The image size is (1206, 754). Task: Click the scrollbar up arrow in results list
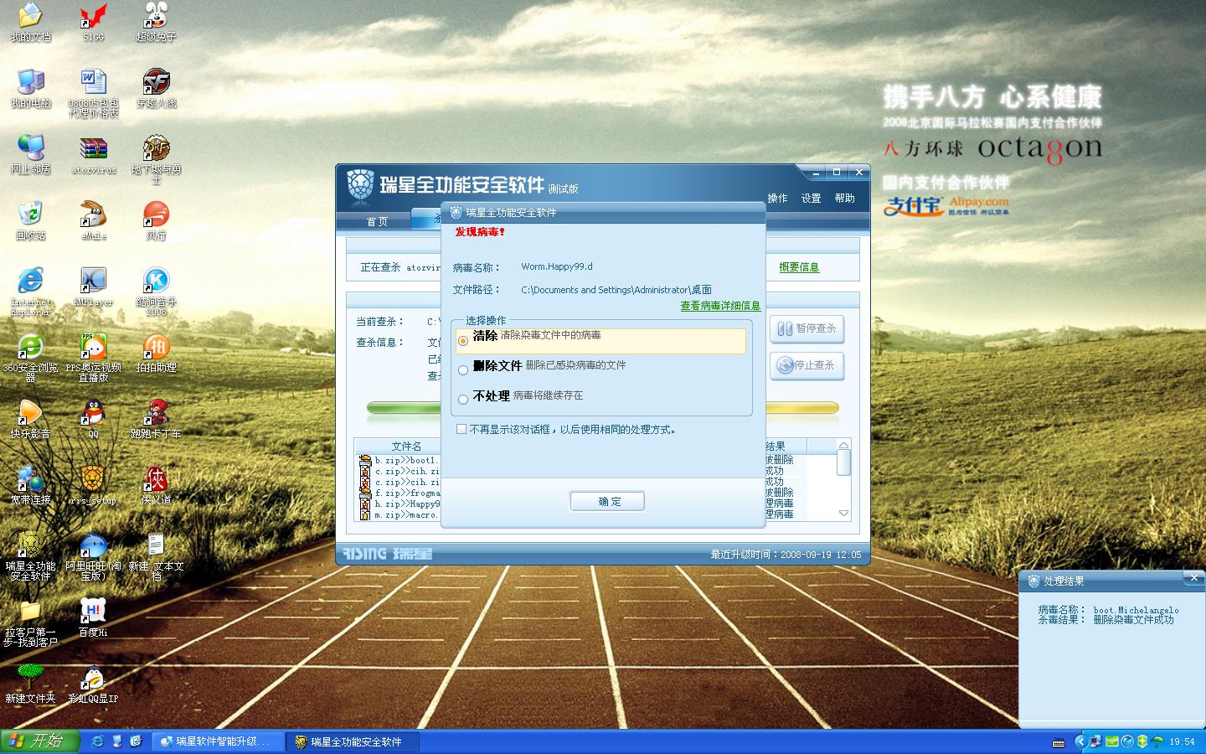click(x=843, y=445)
